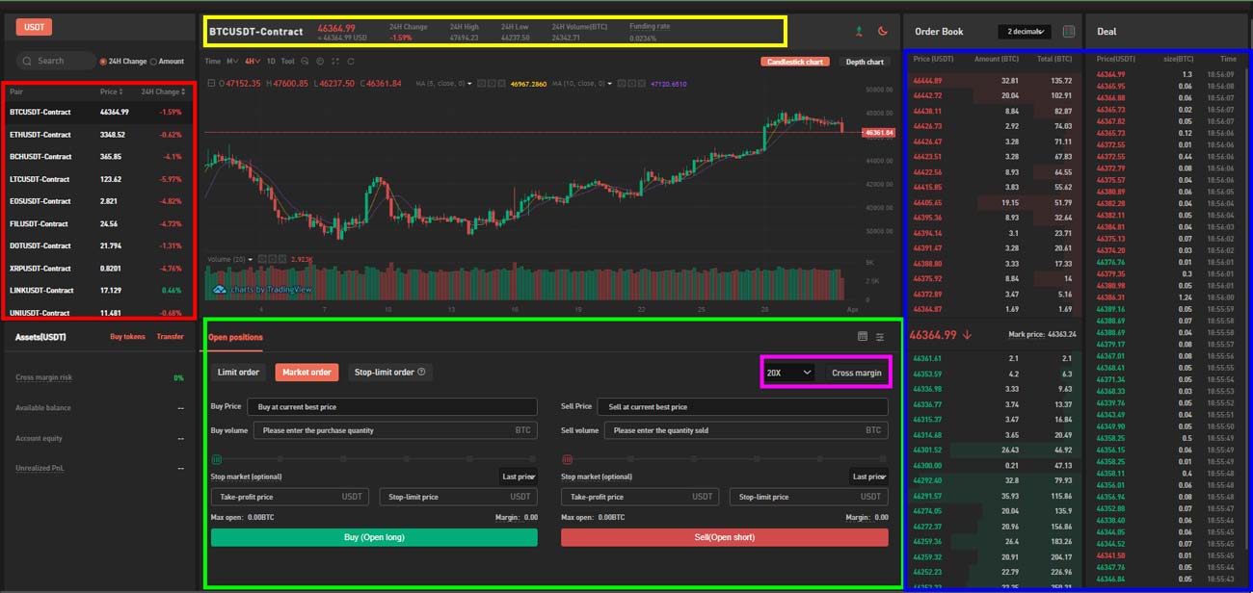Collapse the chart legend box icon
This screenshot has width=1253, height=593.
click(210, 84)
